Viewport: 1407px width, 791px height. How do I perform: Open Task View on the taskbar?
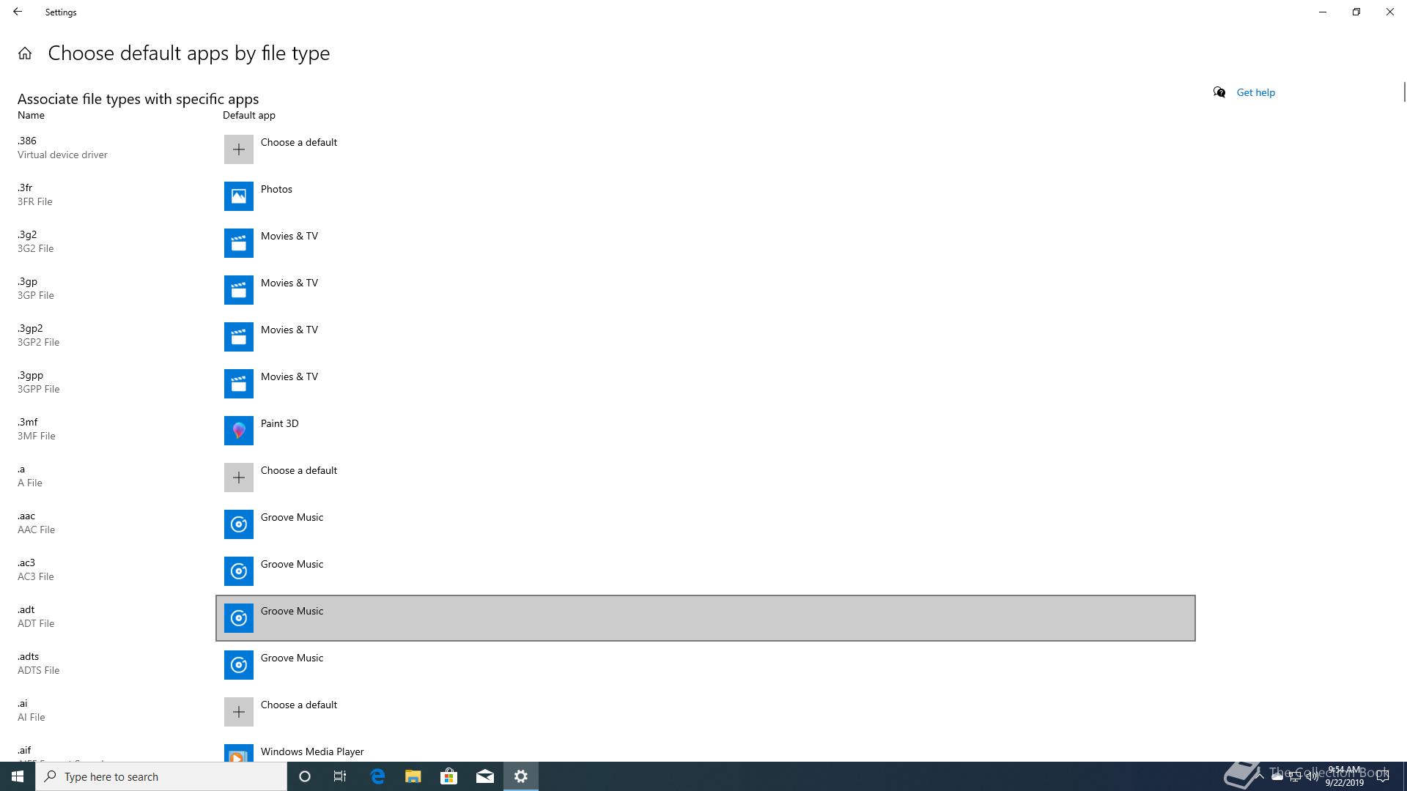tap(340, 776)
